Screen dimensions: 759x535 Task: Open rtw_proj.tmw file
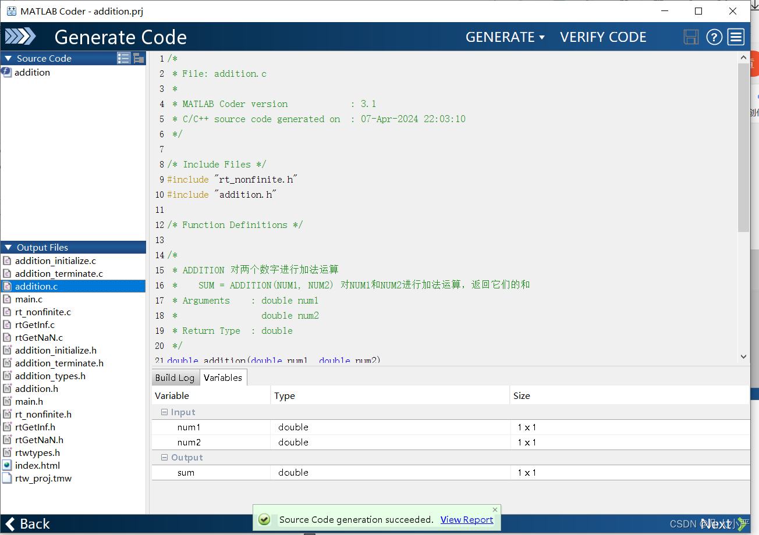[x=43, y=478]
